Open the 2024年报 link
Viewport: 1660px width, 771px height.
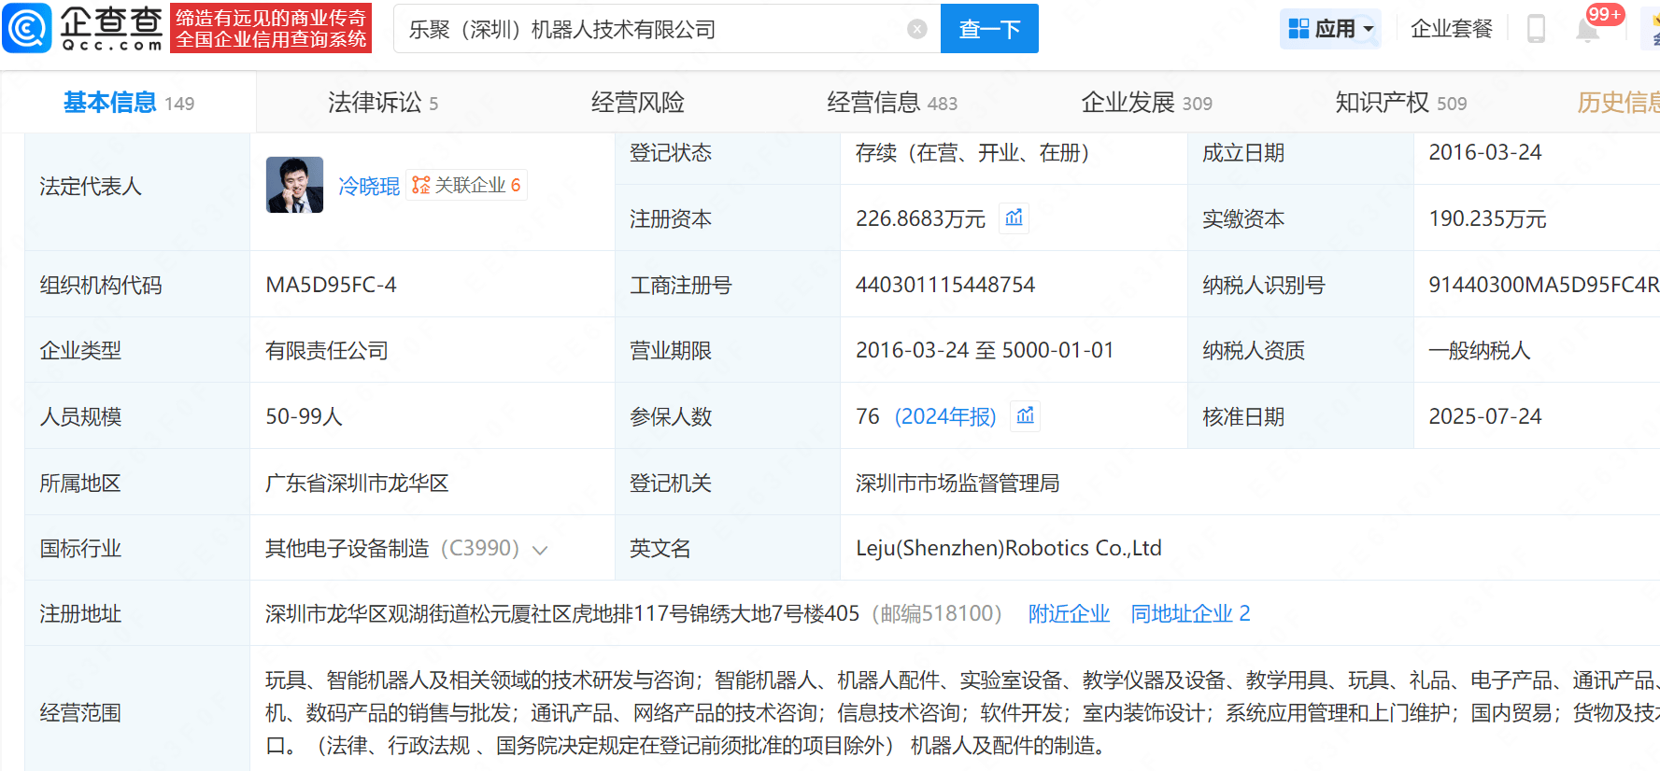point(945,416)
